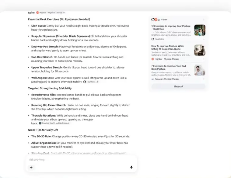The width and height of the screenshot is (231, 178).
Task: Click Healthline favicon in the source card
Action: pos(152,39)
